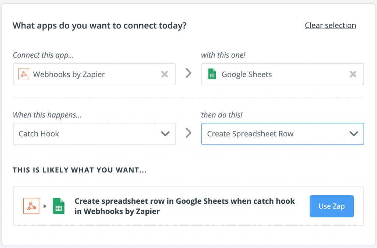Open the Create Spreadsheet Row action dropdown

(x=272, y=134)
